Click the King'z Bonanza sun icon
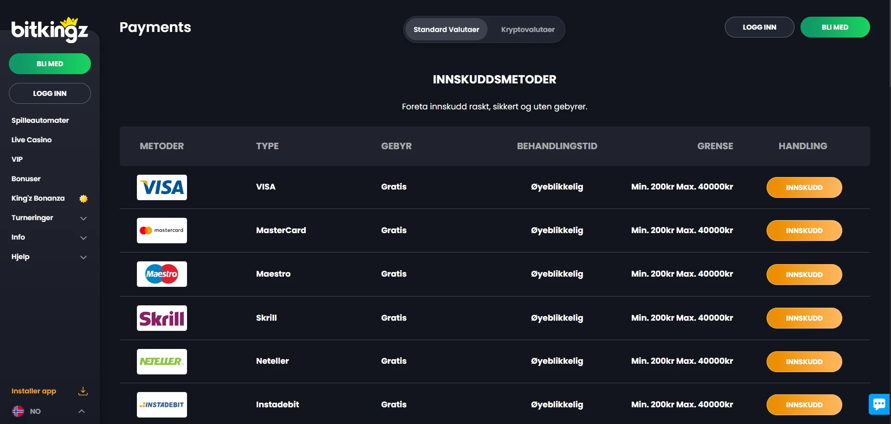 click(84, 198)
